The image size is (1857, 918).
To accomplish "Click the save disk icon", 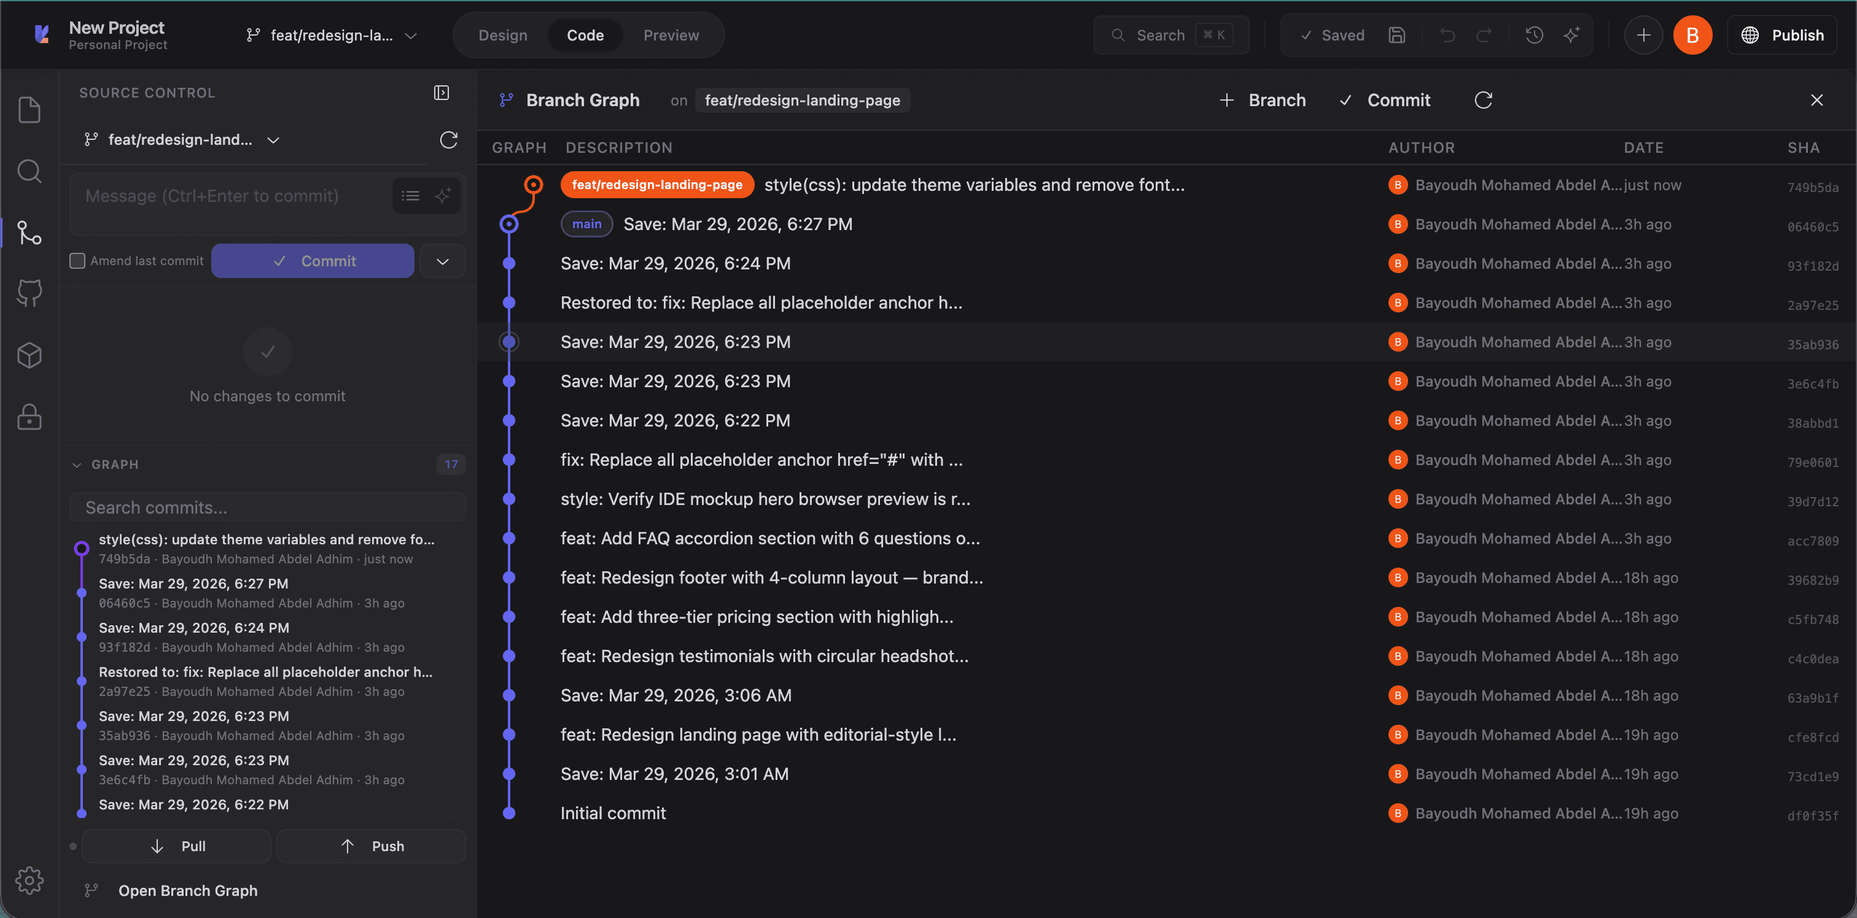I will 1396,34.
